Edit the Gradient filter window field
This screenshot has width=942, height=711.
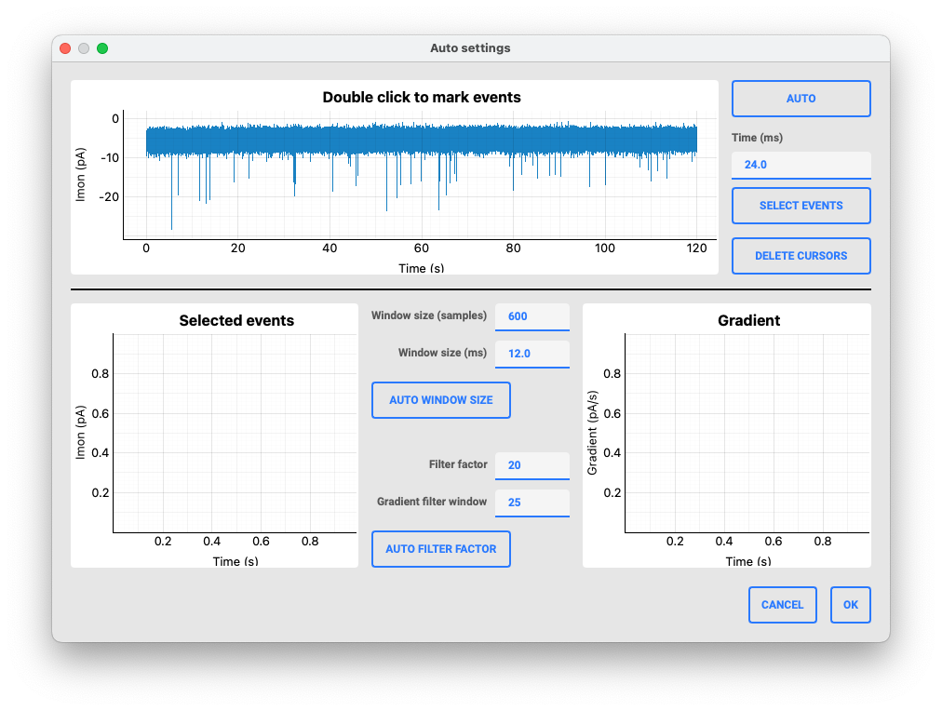(532, 503)
